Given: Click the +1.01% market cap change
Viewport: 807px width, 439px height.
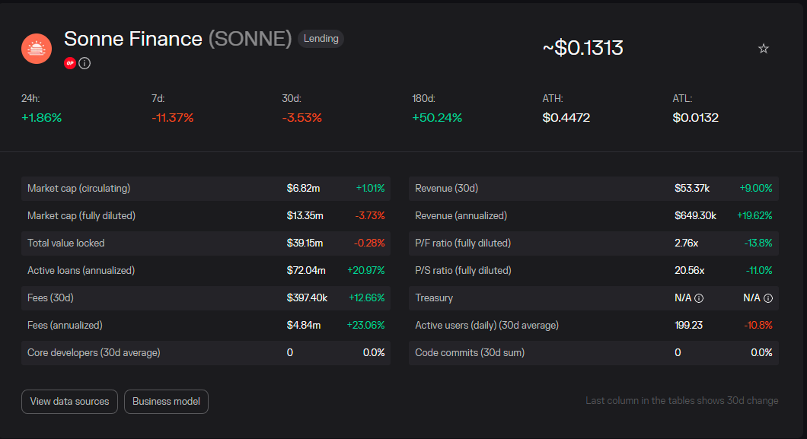Looking at the screenshot, I should [x=371, y=188].
